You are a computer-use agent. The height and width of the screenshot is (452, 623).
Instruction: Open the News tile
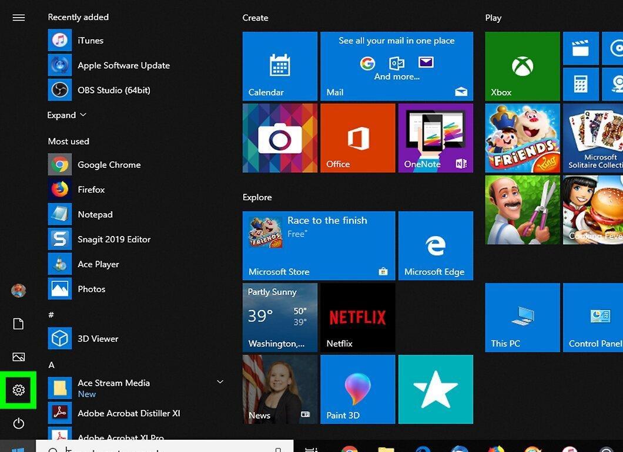pos(280,389)
